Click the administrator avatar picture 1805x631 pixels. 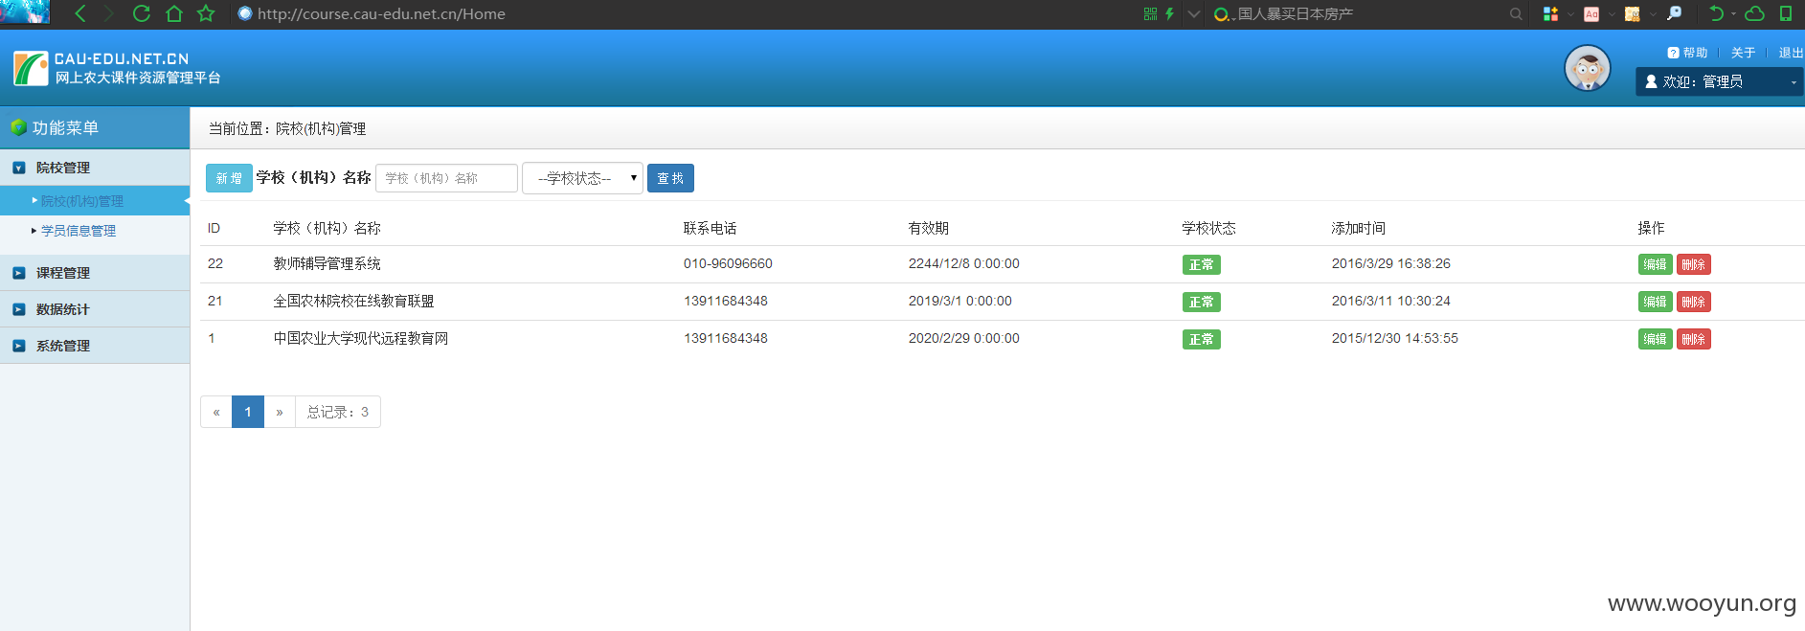pos(1587,69)
